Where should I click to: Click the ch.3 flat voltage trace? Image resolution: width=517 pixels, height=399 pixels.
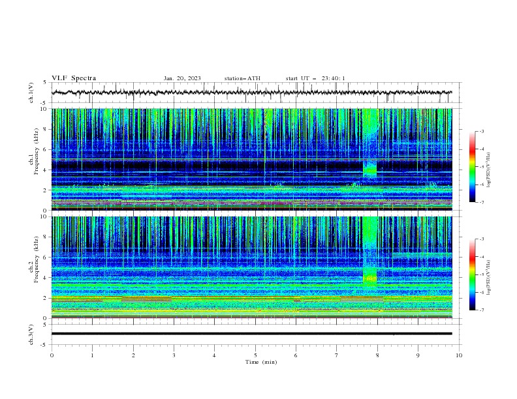[x=251, y=334]
